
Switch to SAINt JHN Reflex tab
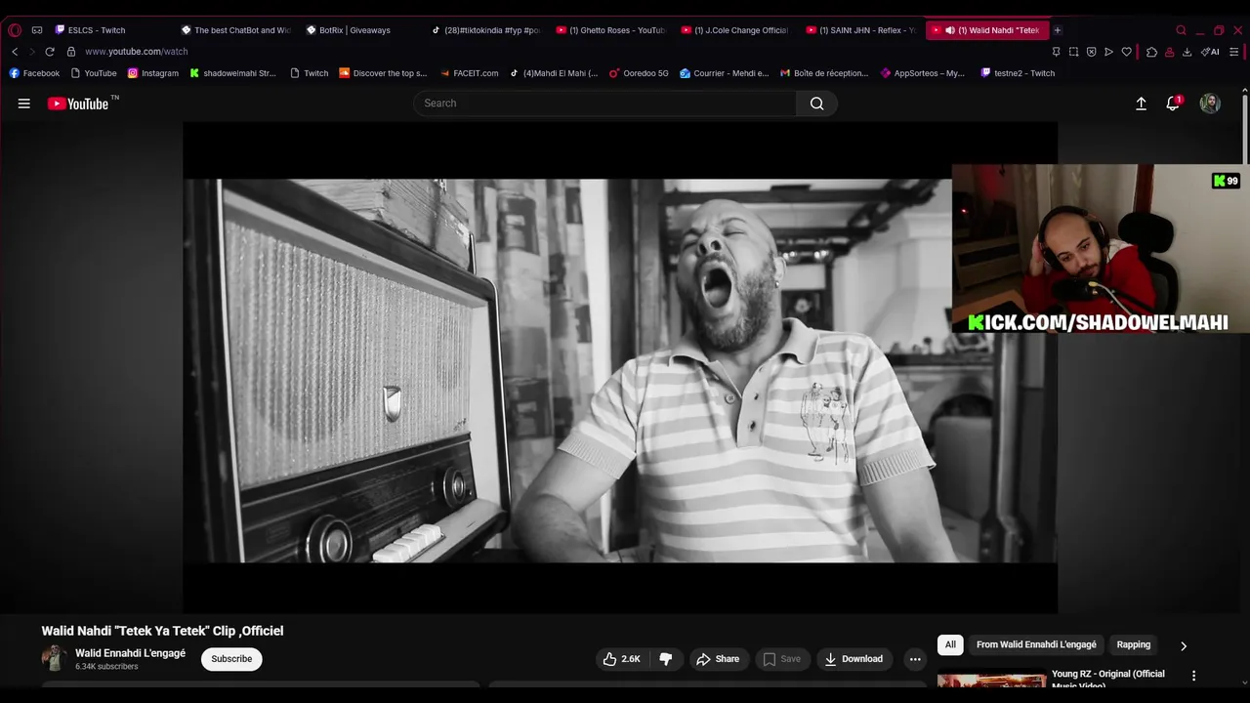[861, 30]
